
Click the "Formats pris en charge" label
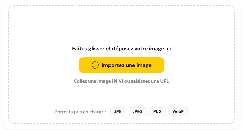pos(81,112)
